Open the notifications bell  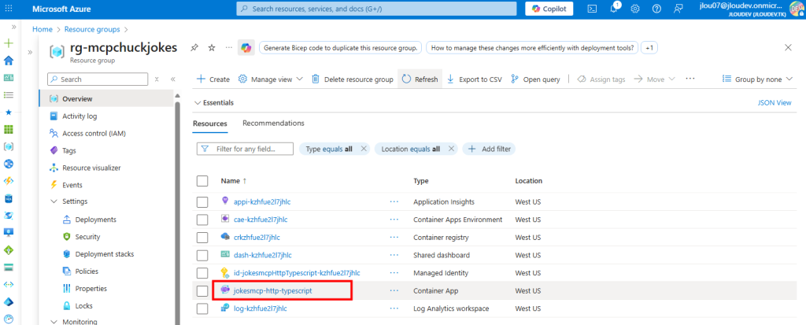pyautogui.click(x=614, y=9)
